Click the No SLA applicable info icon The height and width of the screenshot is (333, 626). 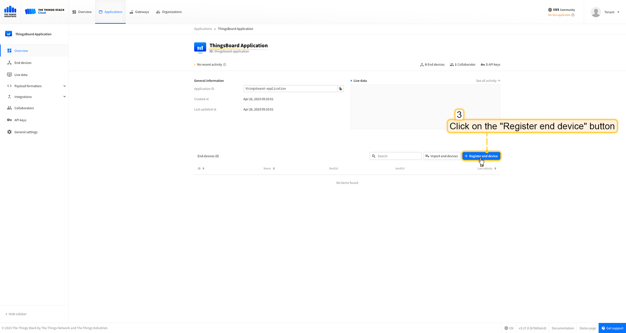pos(573,15)
